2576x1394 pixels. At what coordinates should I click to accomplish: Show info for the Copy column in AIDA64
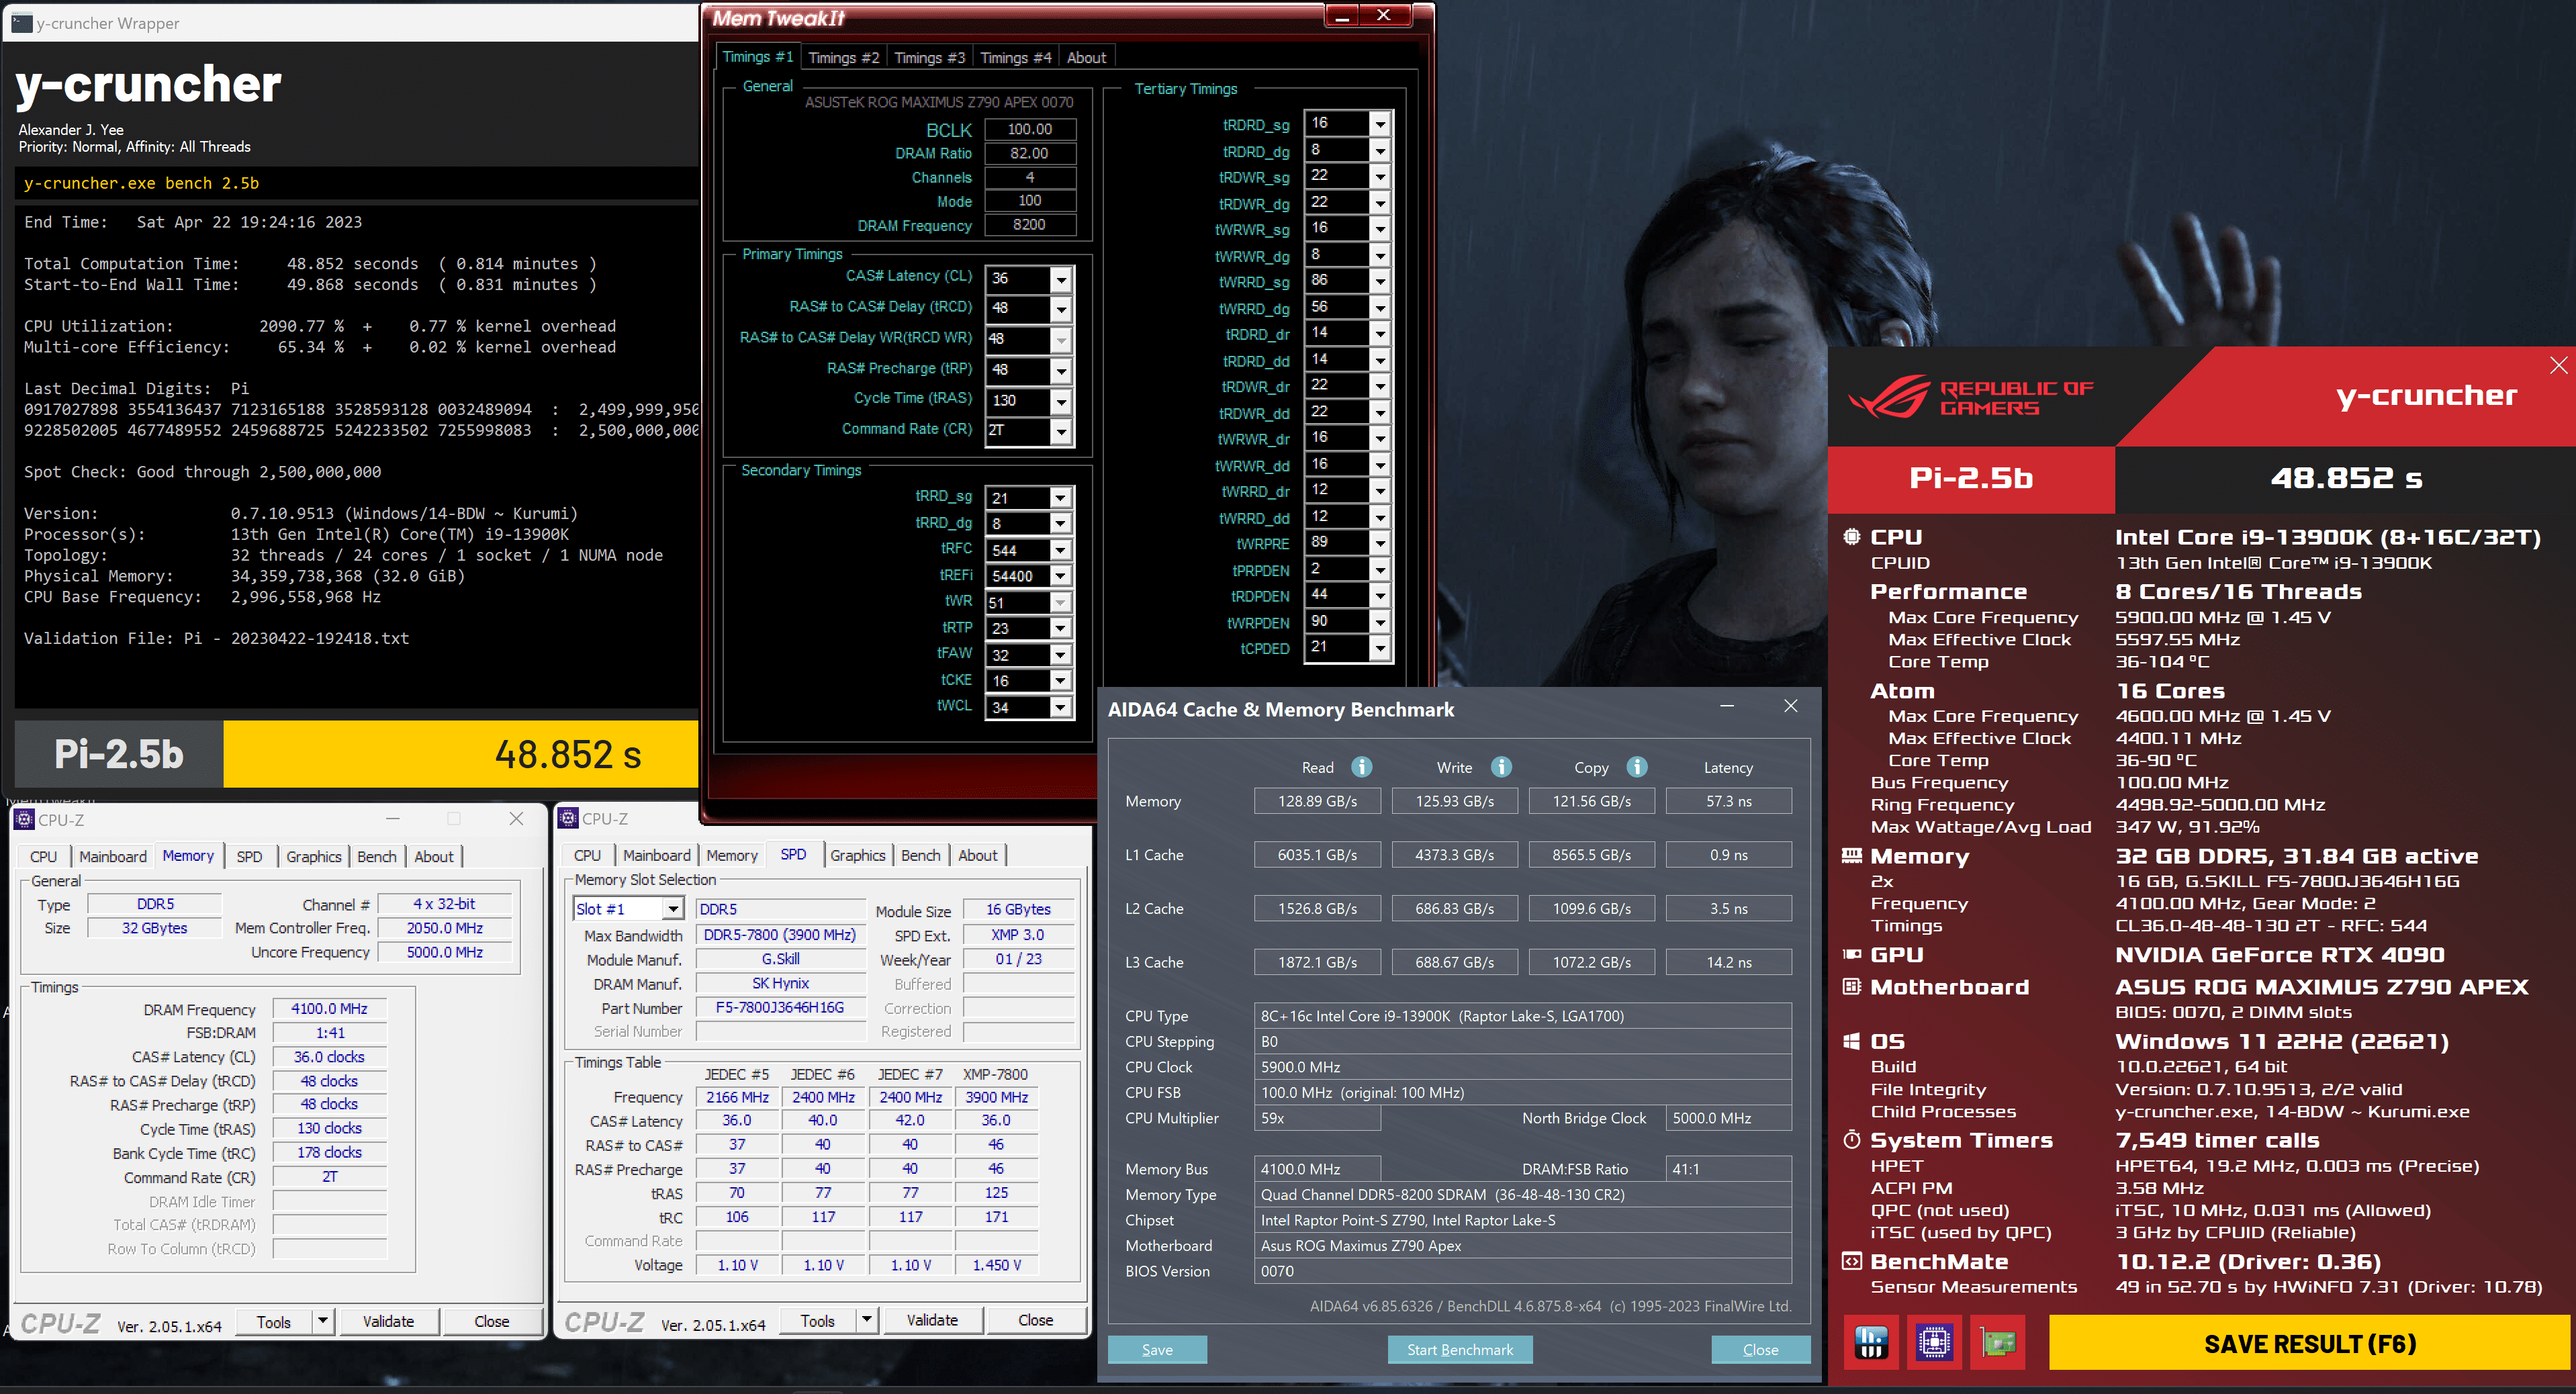[x=1637, y=767]
